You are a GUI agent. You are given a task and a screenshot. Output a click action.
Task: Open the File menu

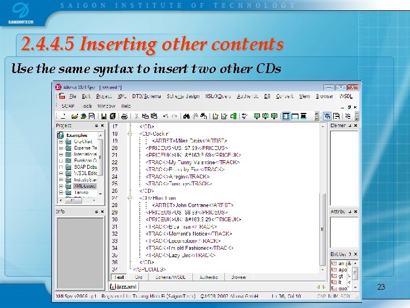click(x=72, y=96)
